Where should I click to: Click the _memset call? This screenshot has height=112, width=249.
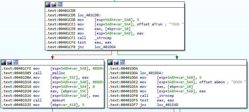point(58,100)
